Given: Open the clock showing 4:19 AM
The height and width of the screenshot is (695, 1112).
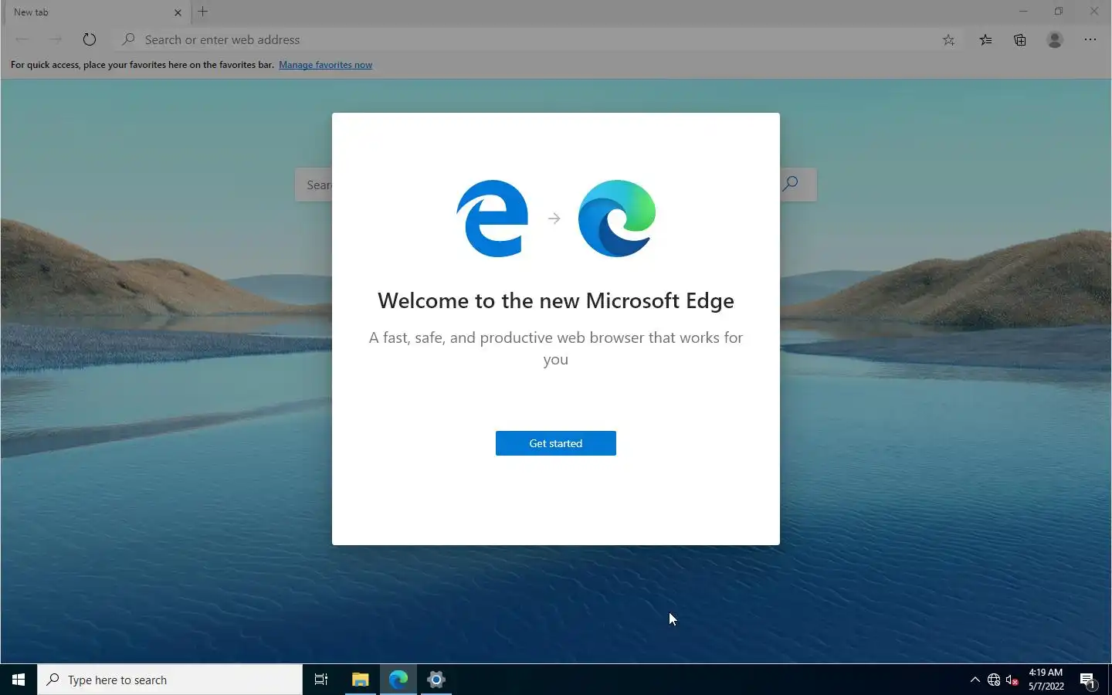Looking at the screenshot, I should click(x=1046, y=680).
